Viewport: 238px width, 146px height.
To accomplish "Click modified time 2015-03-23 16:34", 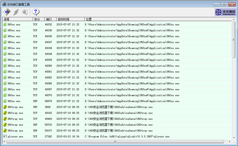I will pos(68,136).
